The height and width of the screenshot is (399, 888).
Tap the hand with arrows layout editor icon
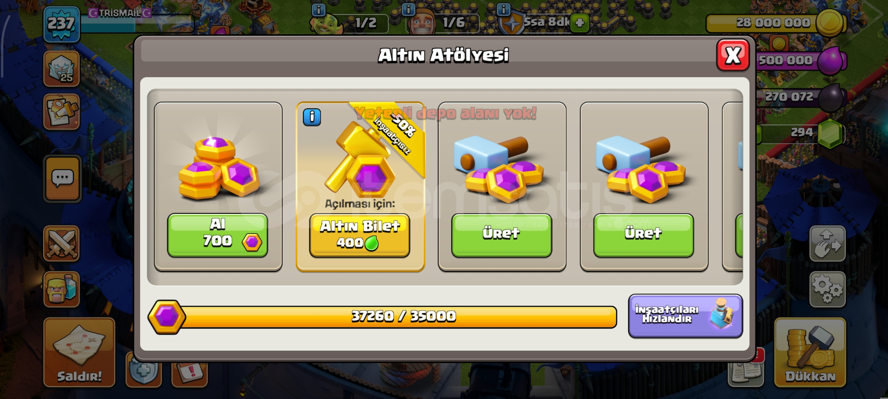[827, 244]
